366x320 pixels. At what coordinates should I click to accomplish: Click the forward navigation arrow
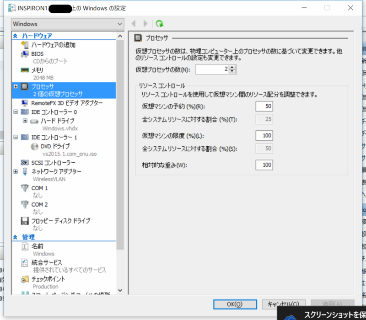(x=145, y=24)
